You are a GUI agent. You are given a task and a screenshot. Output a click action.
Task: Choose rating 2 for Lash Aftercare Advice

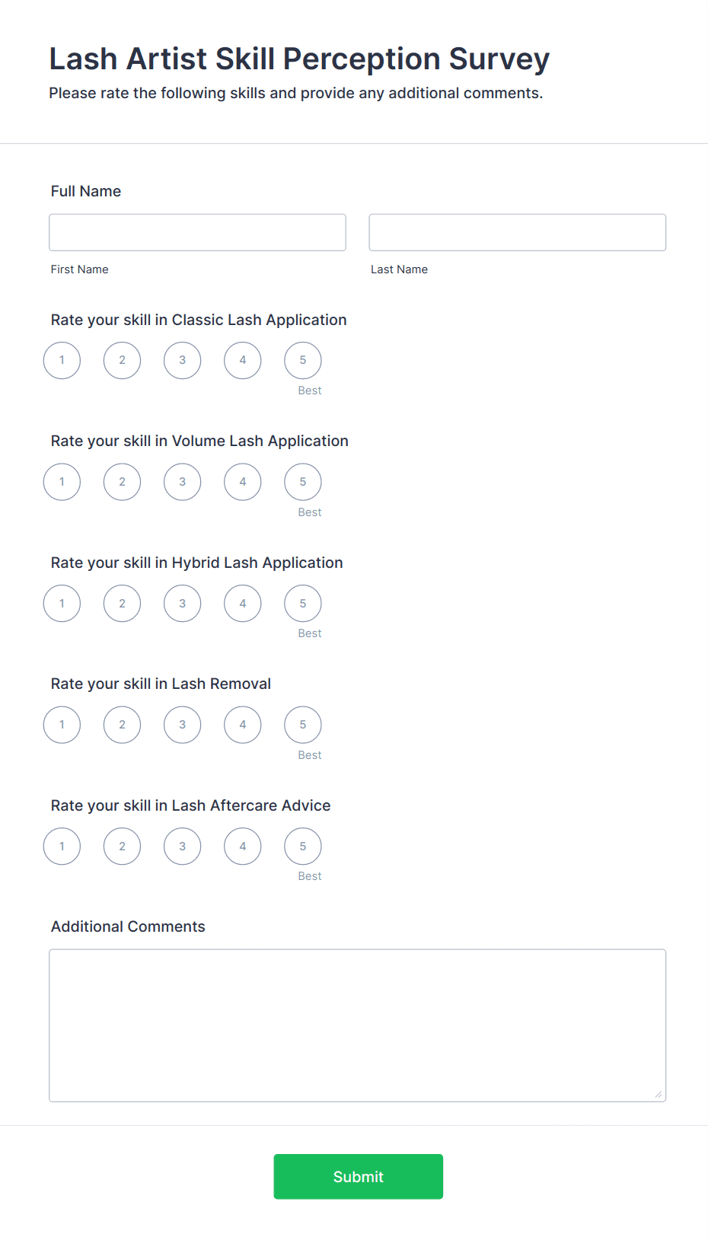click(122, 846)
